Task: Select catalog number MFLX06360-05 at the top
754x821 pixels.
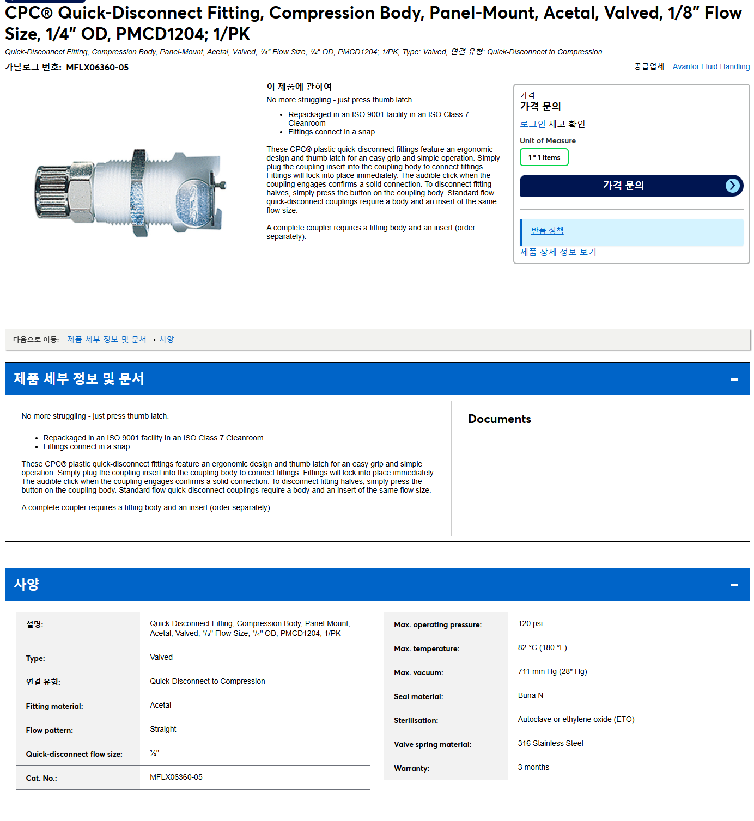Action: (98, 68)
